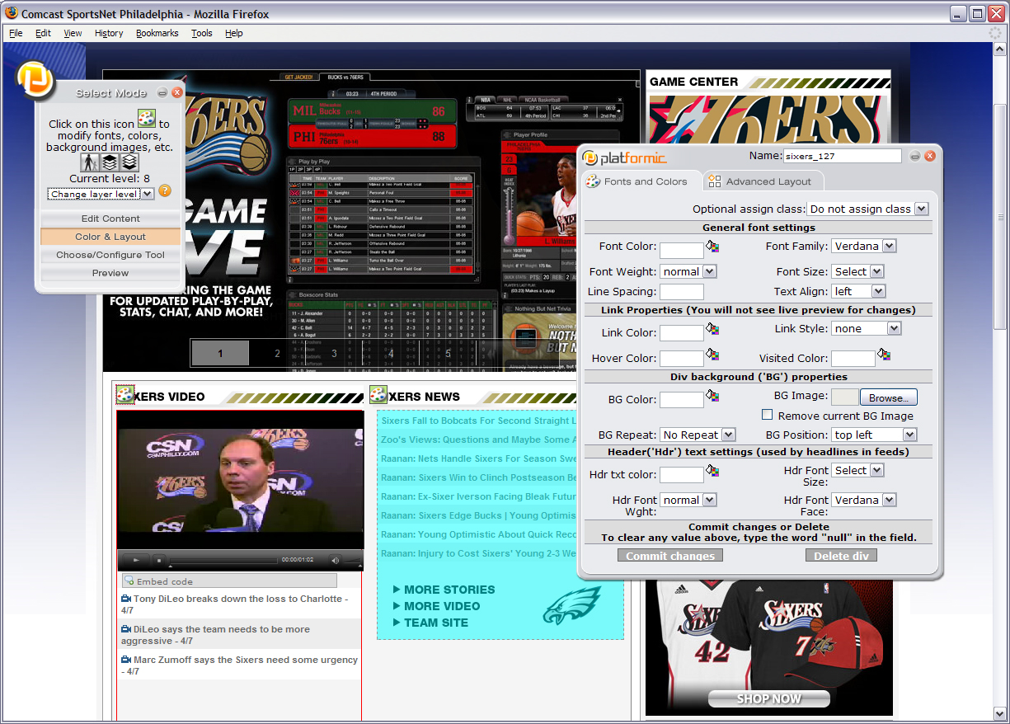Image resolution: width=1010 pixels, height=724 pixels.
Task: Click the Line Spacing input field
Action: tap(682, 292)
